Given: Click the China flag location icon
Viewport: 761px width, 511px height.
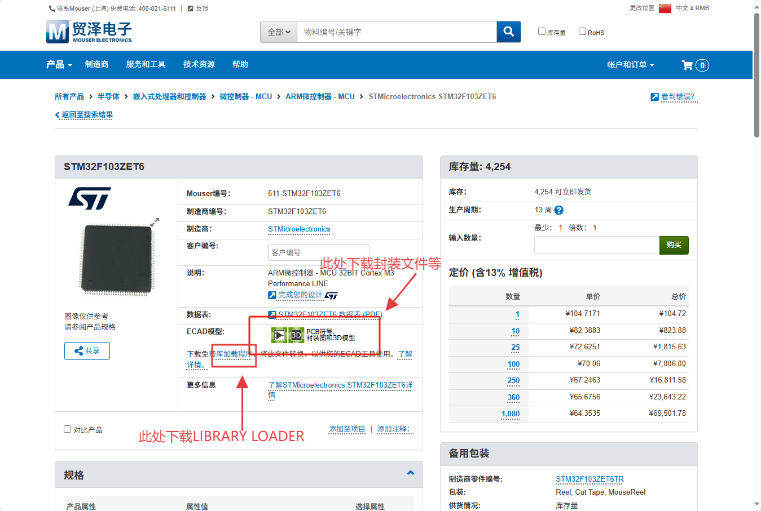Looking at the screenshot, I should pyautogui.click(x=665, y=8).
